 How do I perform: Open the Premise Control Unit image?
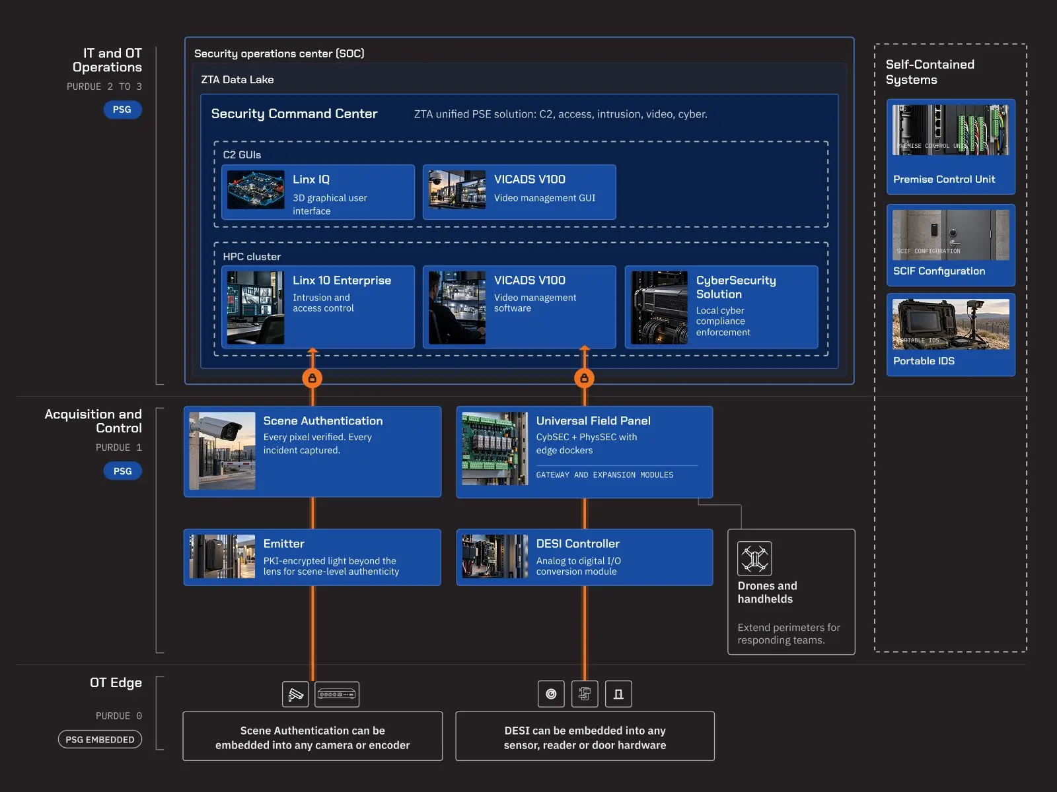click(x=951, y=130)
